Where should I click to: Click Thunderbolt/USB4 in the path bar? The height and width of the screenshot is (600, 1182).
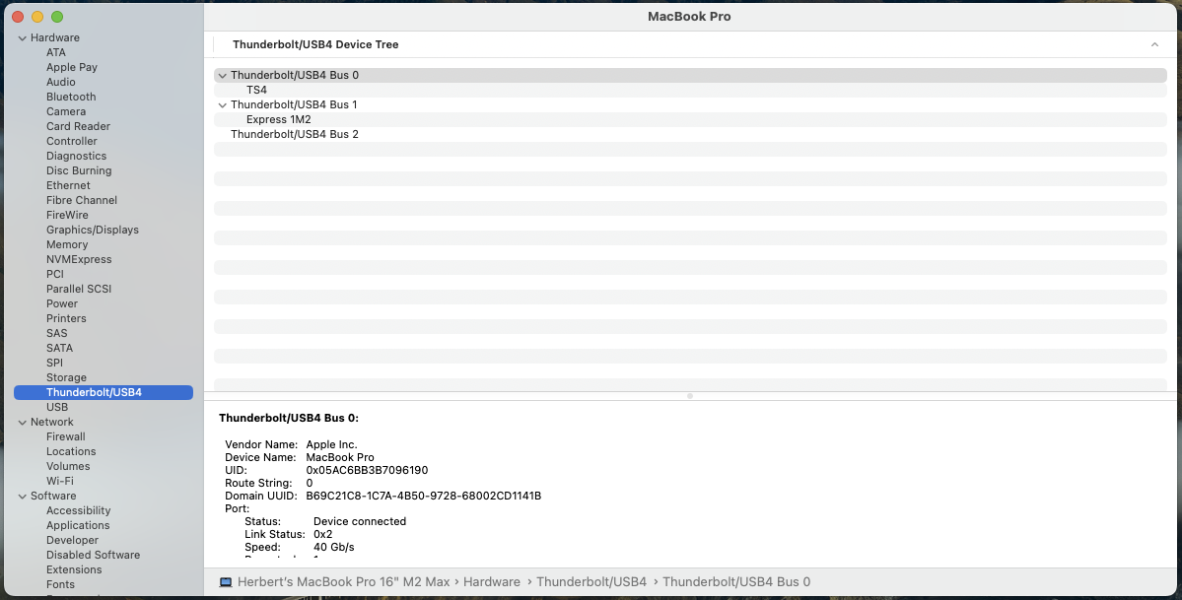[591, 582]
